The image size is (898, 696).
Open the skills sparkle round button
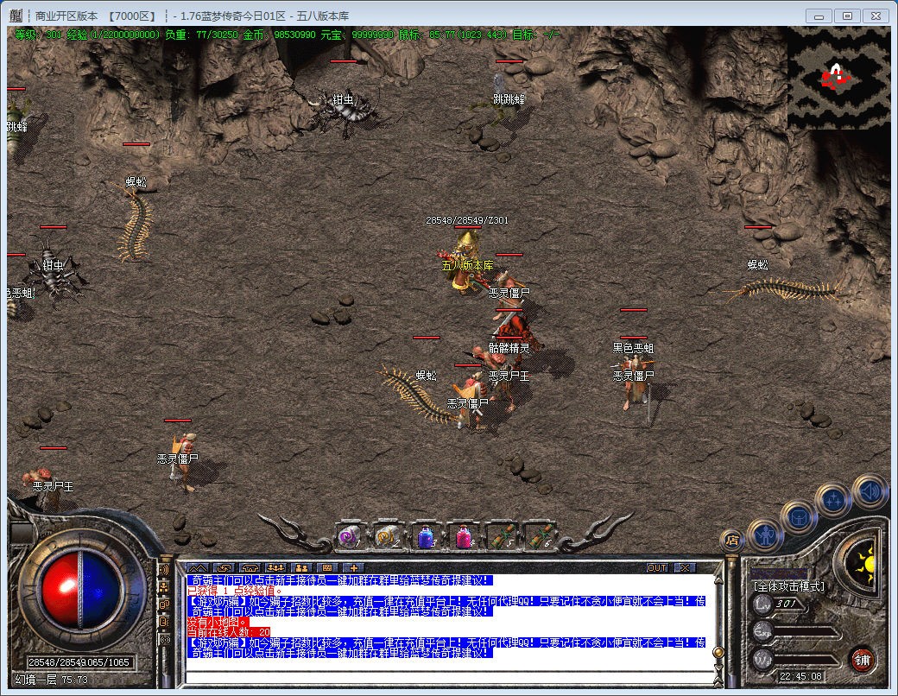(832, 500)
